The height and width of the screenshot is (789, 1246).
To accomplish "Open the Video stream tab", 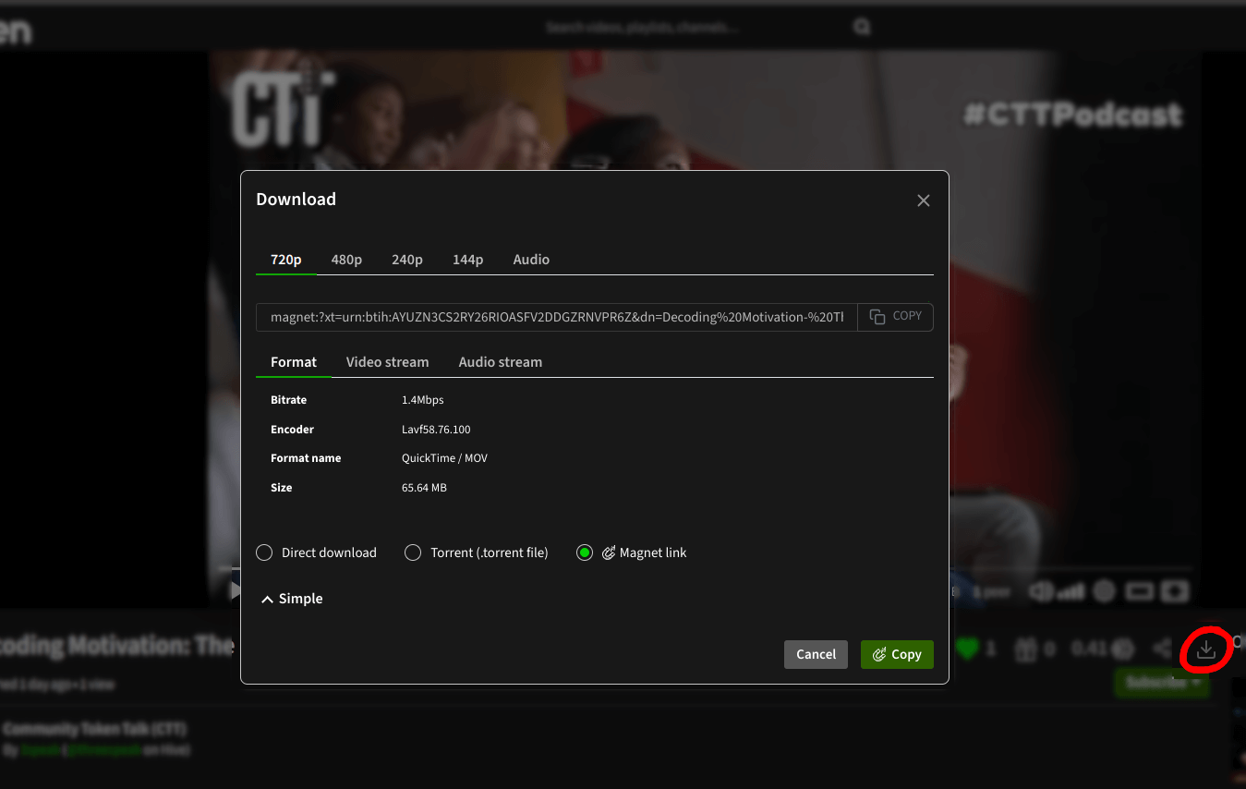I will [387, 362].
